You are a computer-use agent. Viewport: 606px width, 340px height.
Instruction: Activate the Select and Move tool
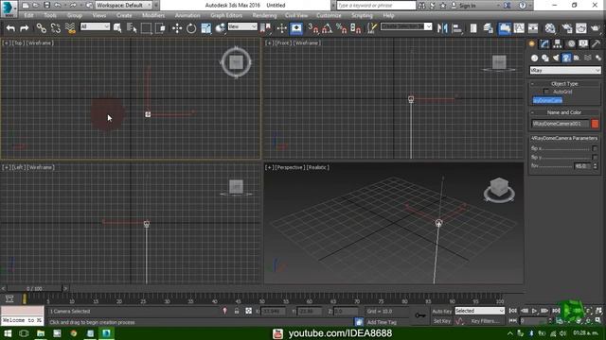[177, 28]
